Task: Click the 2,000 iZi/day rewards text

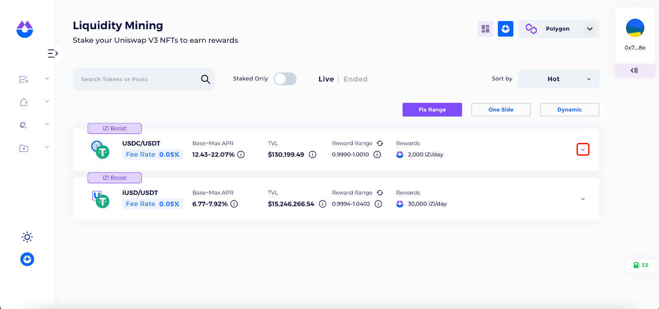Action: click(425, 154)
